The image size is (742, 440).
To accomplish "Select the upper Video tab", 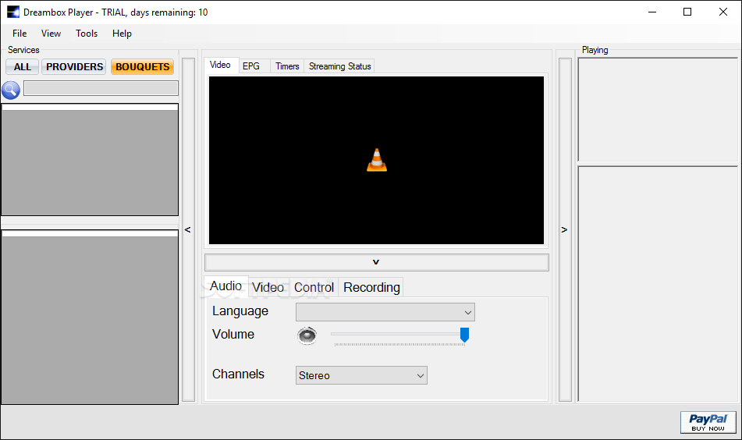I will [x=220, y=66].
